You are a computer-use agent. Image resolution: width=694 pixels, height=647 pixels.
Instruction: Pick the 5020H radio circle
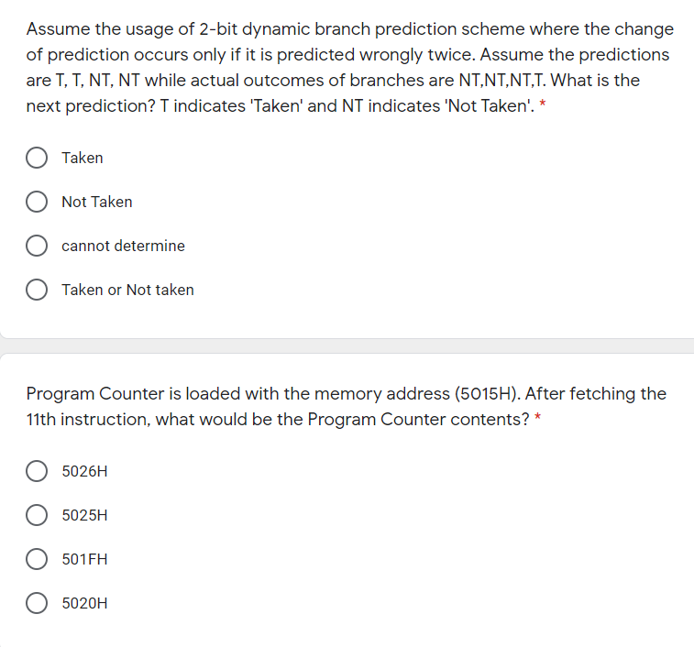pos(38,604)
